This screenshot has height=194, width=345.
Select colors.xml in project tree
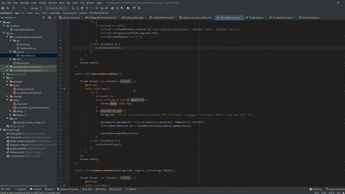coord(22,104)
